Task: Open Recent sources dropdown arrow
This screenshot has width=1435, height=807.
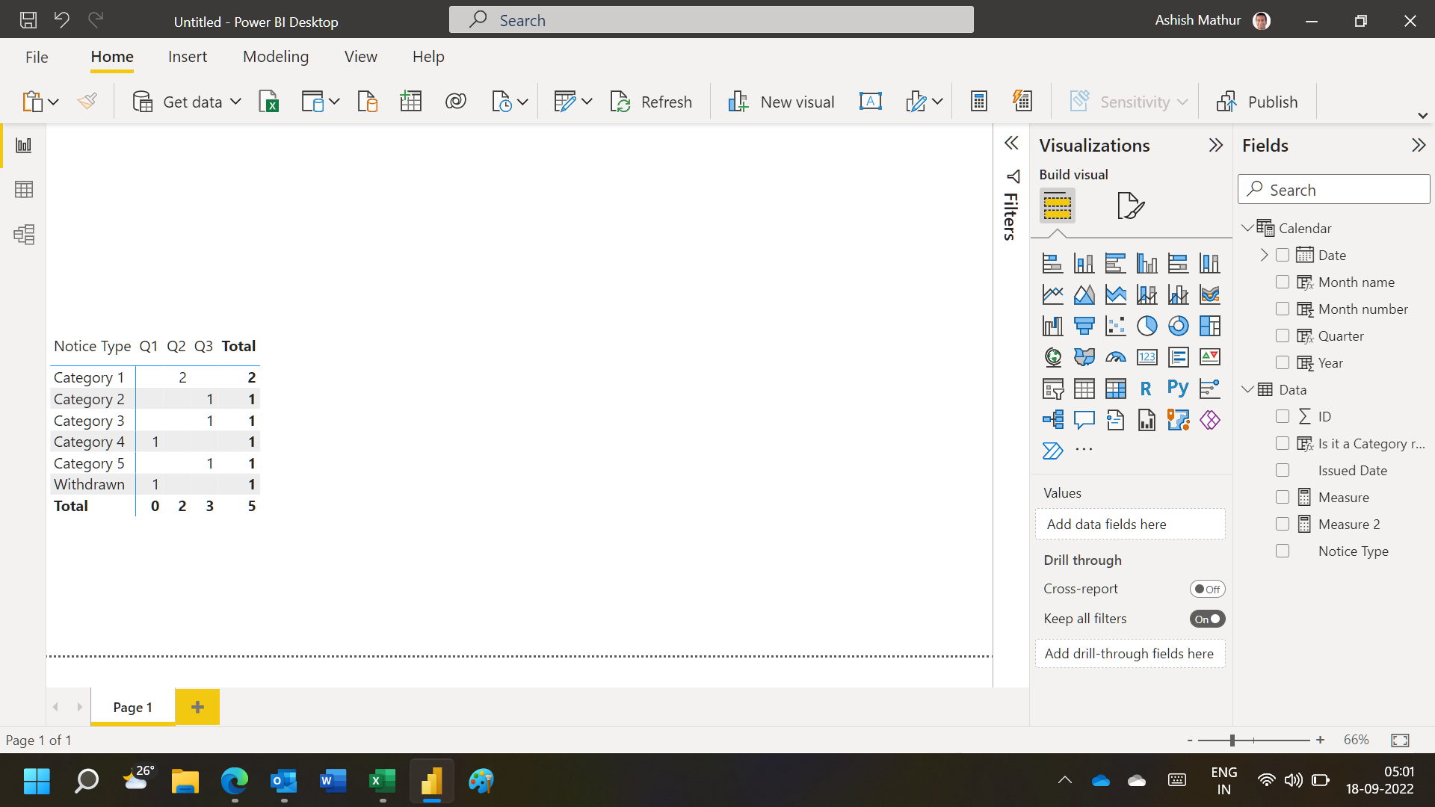Action: (x=522, y=102)
